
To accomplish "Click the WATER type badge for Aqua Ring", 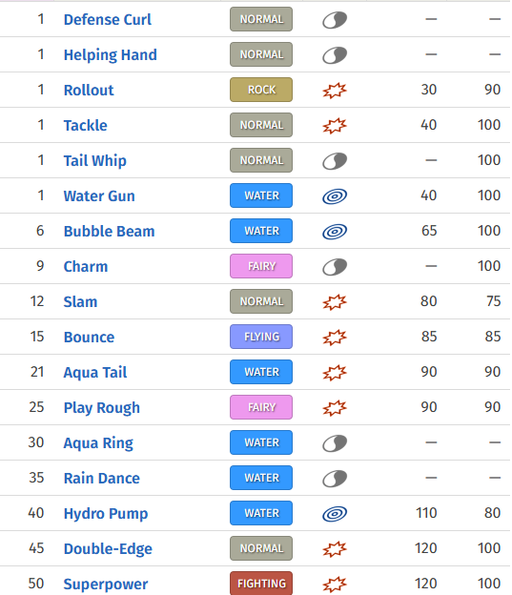I will tap(261, 442).
